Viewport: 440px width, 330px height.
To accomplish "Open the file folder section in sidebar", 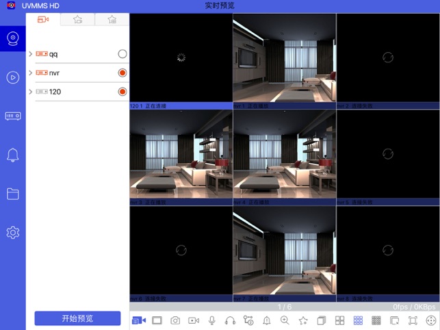I will (x=13, y=194).
